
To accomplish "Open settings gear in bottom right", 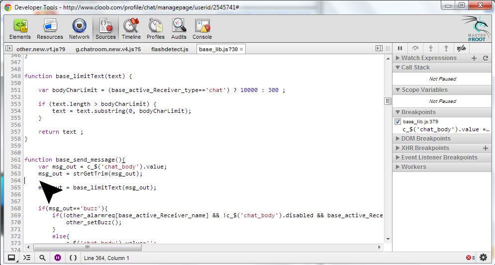I will point(484,258).
